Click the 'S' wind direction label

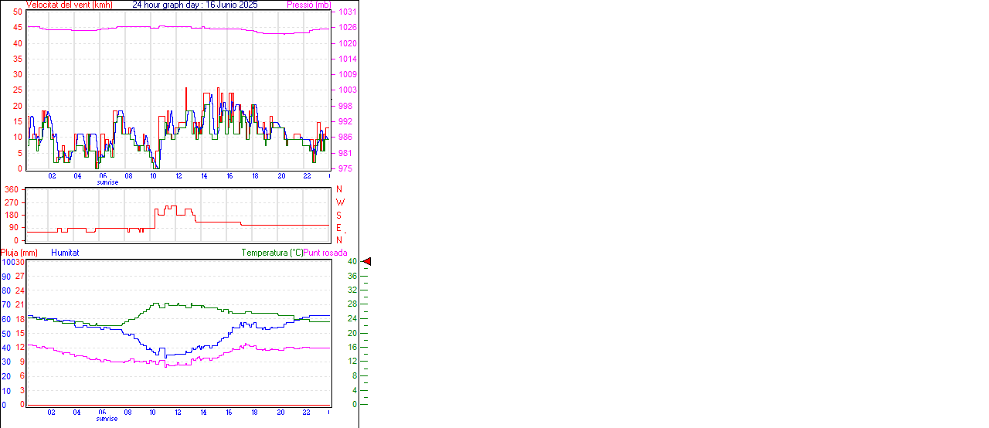coord(338,215)
